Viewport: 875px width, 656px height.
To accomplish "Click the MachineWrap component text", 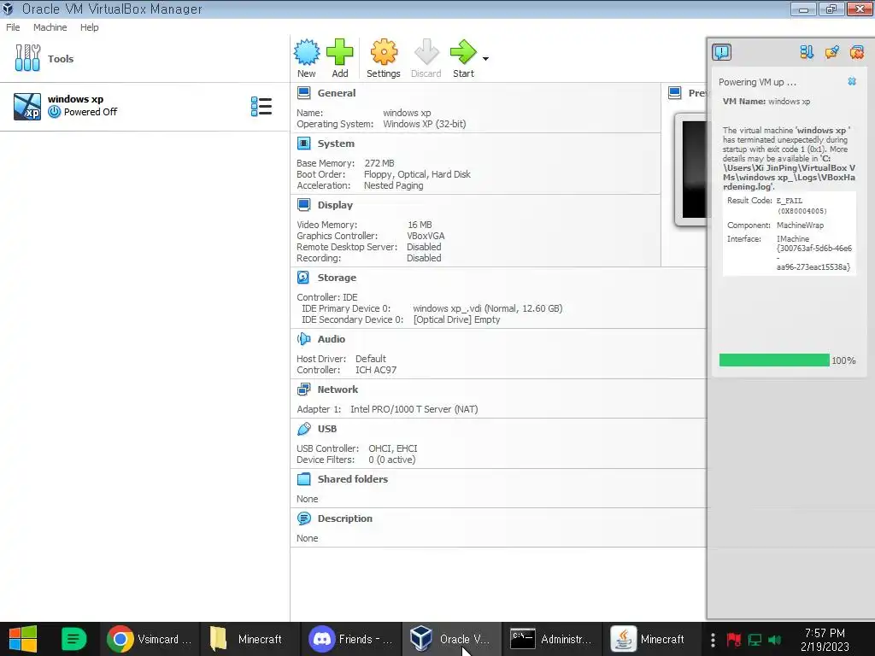I will coord(800,225).
